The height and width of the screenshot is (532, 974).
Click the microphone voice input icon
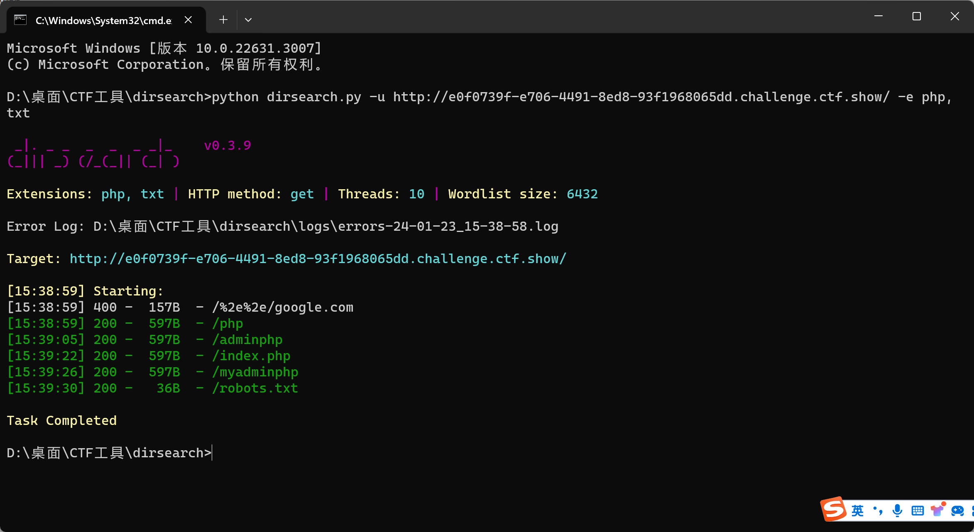[897, 510]
